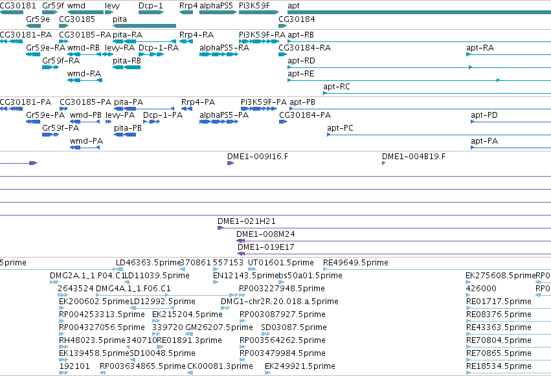Click the apt-RA transcript label
551x376 pixels.
(x=480, y=48)
